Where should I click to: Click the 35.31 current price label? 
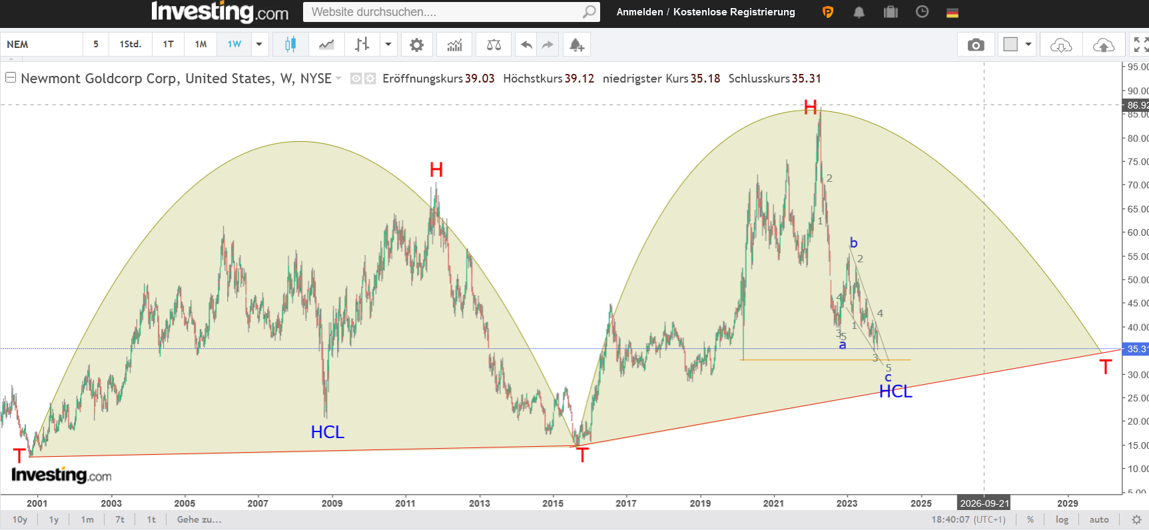pyautogui.click(x=1136, y=349)
